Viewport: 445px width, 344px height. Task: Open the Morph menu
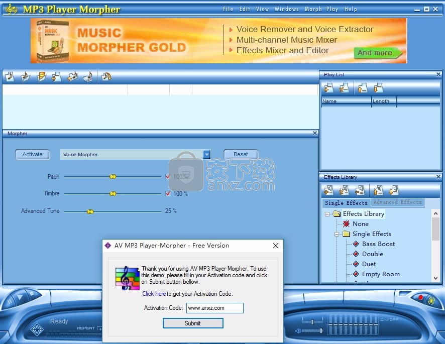(313, 9)
